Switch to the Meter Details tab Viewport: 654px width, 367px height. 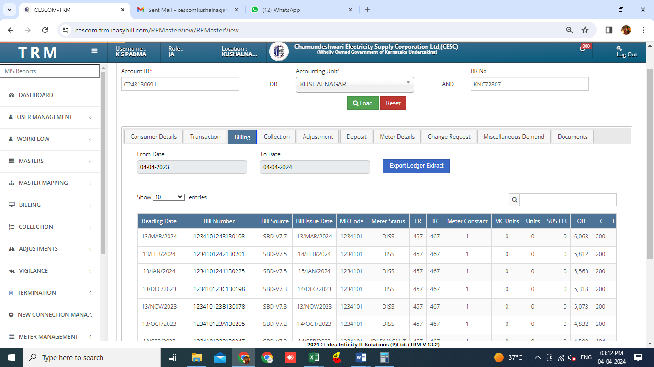397,137
